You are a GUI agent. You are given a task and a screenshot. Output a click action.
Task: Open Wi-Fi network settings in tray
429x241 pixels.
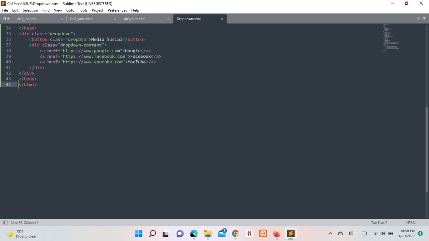(375, 234)
